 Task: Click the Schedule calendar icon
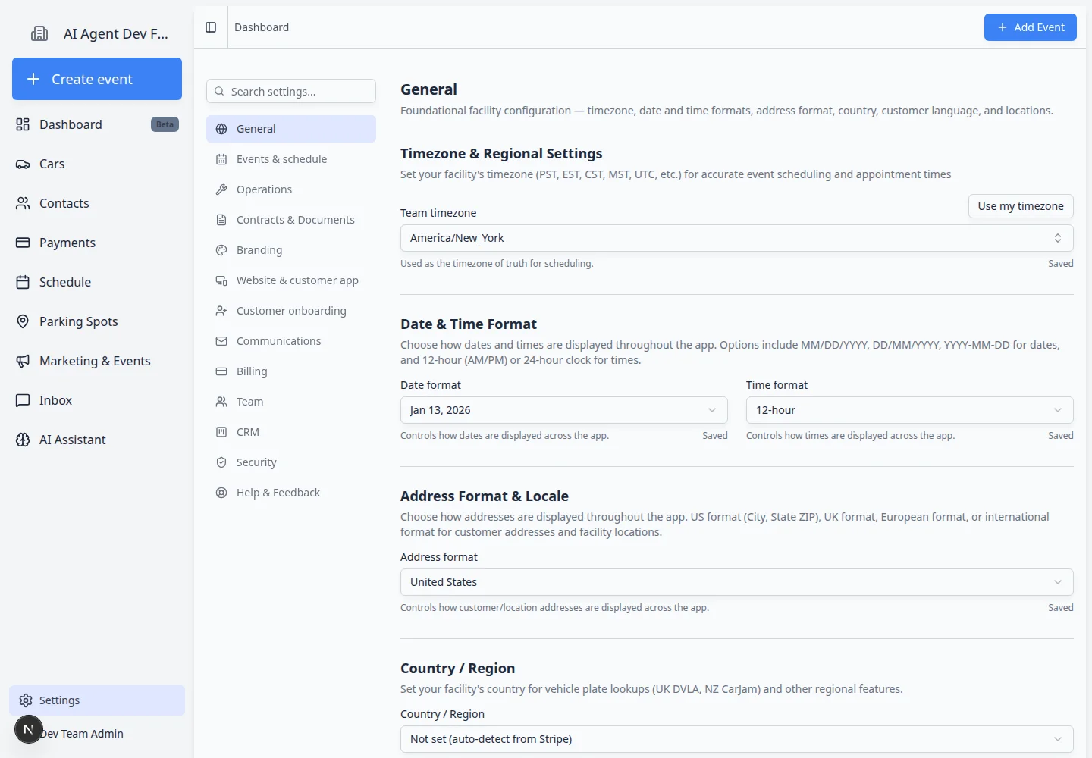[23, 282]
